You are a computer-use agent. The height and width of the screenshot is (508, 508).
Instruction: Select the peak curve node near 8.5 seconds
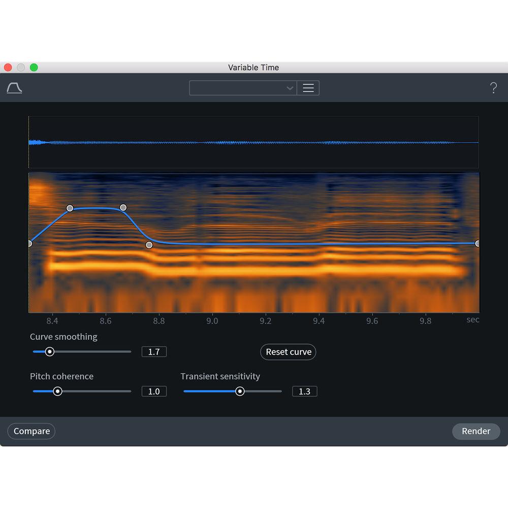[x=70, y=207]
